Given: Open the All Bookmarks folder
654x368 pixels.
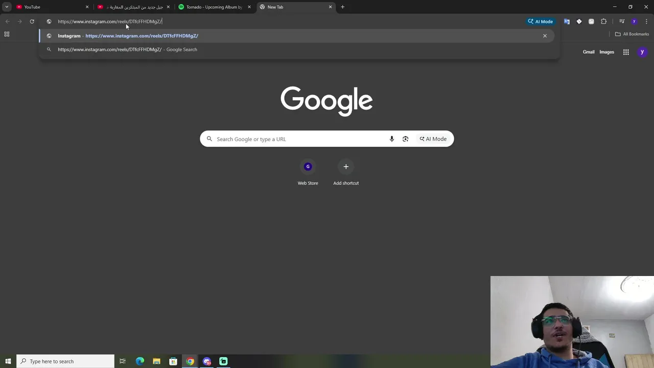Looking at the screenshot, I should pos(632,34).
